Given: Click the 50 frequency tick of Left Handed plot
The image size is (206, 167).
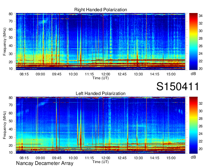Looking at the screenshot, I should pyautogui.click(x=11, y=121).
